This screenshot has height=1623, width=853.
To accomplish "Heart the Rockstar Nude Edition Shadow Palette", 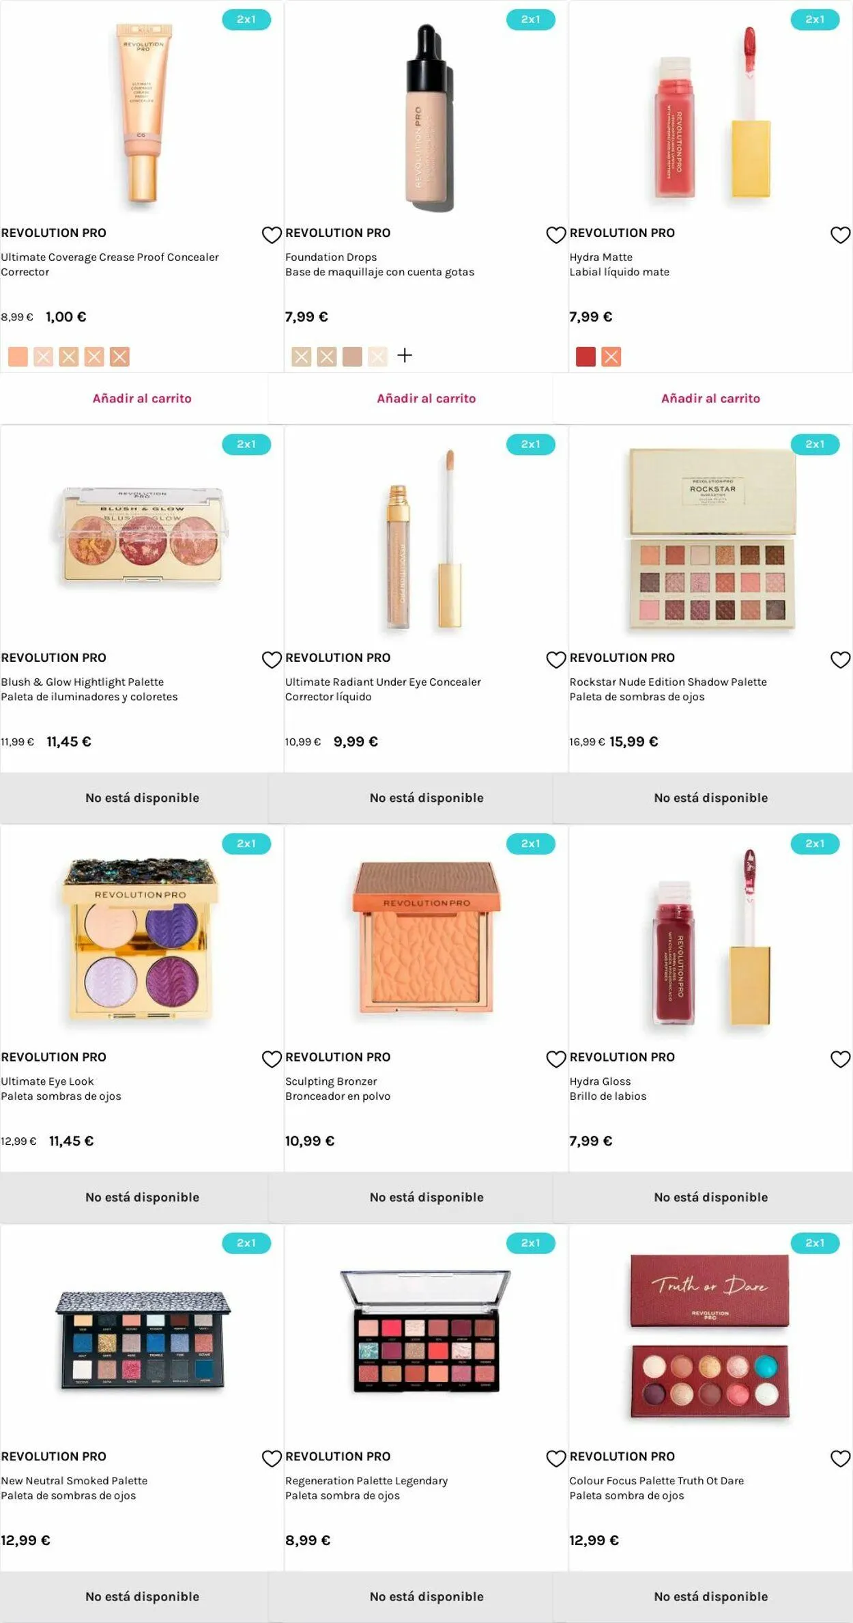I will tap(840, 660).
